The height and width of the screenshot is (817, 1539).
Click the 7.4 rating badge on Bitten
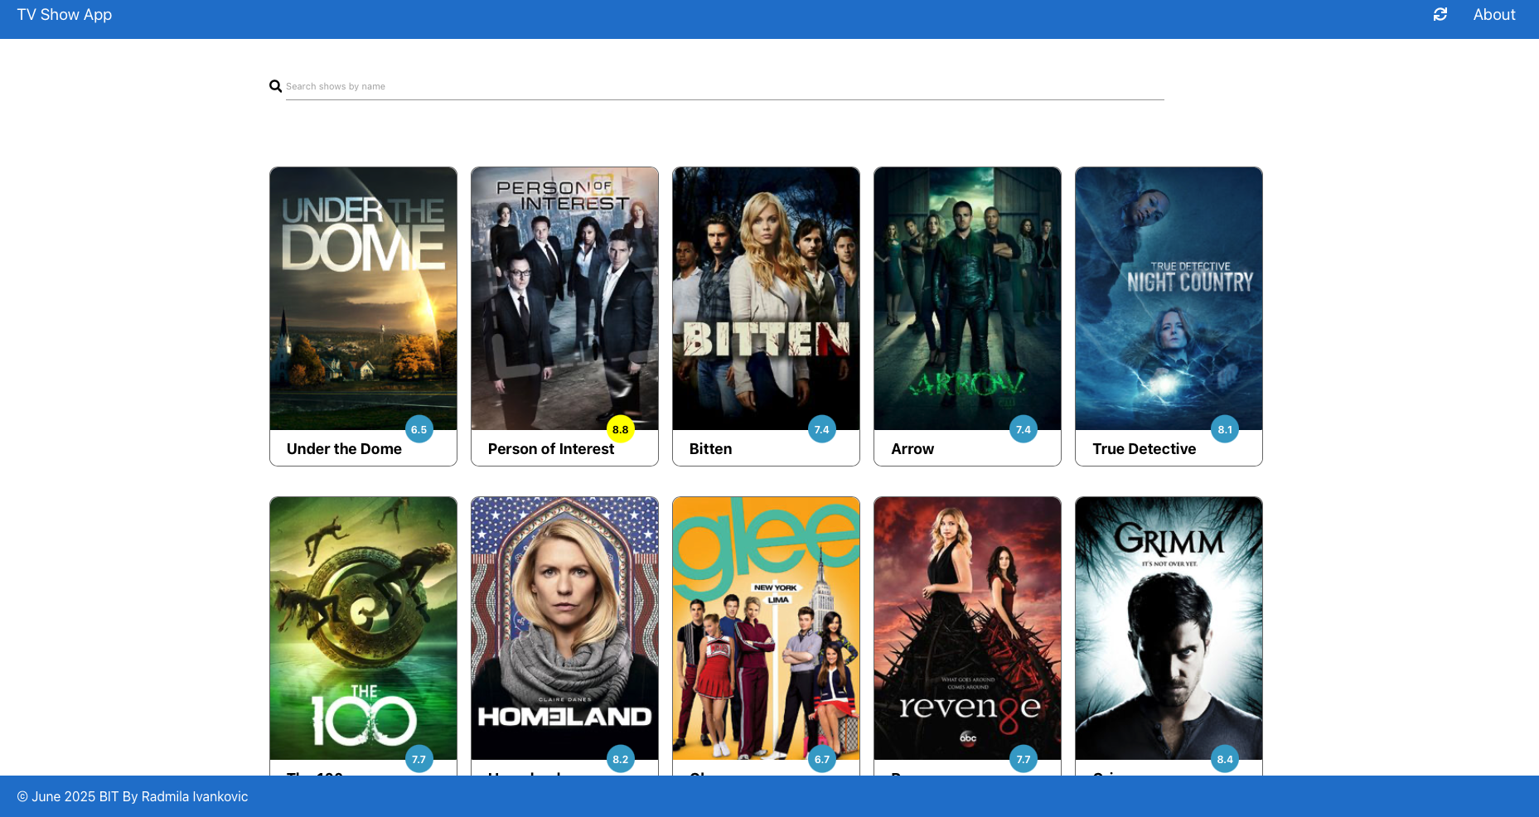click(x=821, y=429)
